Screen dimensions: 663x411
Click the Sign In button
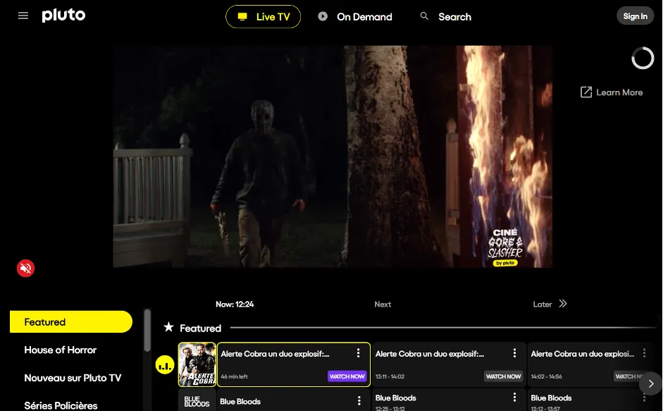(x=635, y=16)
